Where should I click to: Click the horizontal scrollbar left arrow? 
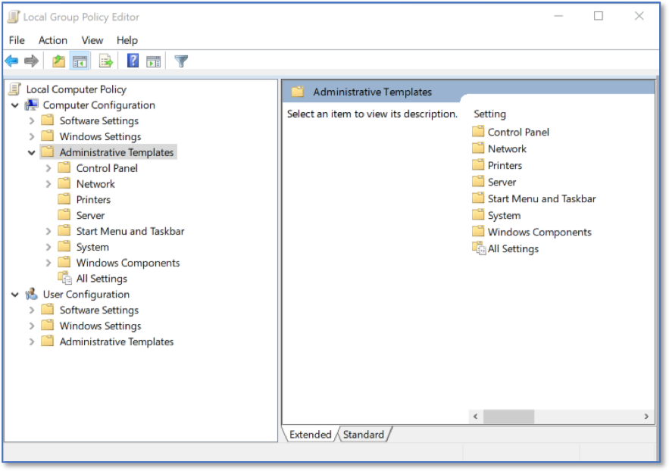pyautogui.click(x=476, y=416)
